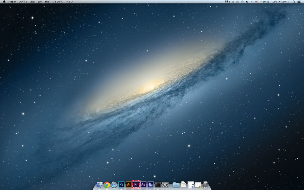Open Safari from the Dock
Viewport: 304px width, 190px height.
tap(114, 185)
